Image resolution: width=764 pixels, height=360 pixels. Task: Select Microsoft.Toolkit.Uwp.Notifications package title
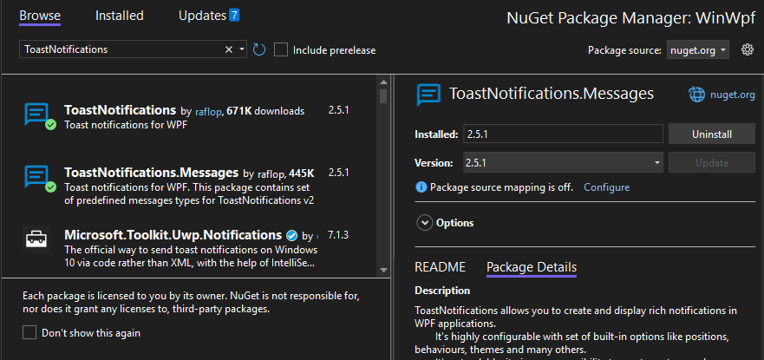tap(173, 235)
